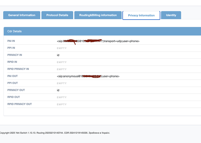The height and width of the screenshot is (143, 201).
Task: Click the RPID OUT row label
Action: coord(14,97)
